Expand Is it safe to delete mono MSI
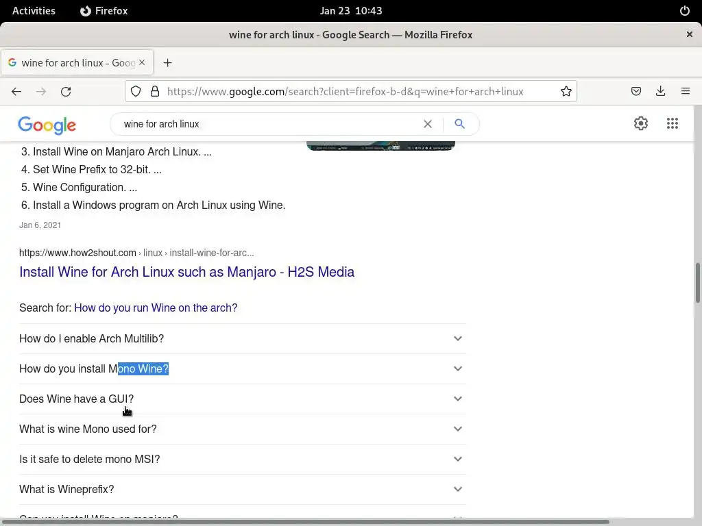The image size is (702, 526). click(x=242, y=460)
